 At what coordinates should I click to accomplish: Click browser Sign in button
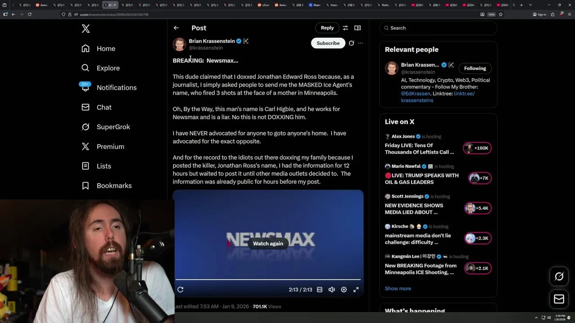[540, 14]
